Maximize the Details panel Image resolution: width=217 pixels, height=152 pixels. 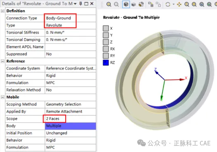tap(86, 4)
